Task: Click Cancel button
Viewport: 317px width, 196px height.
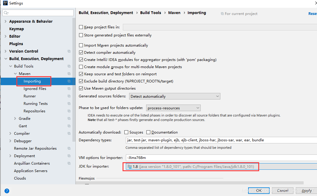Action: [282, 191]
